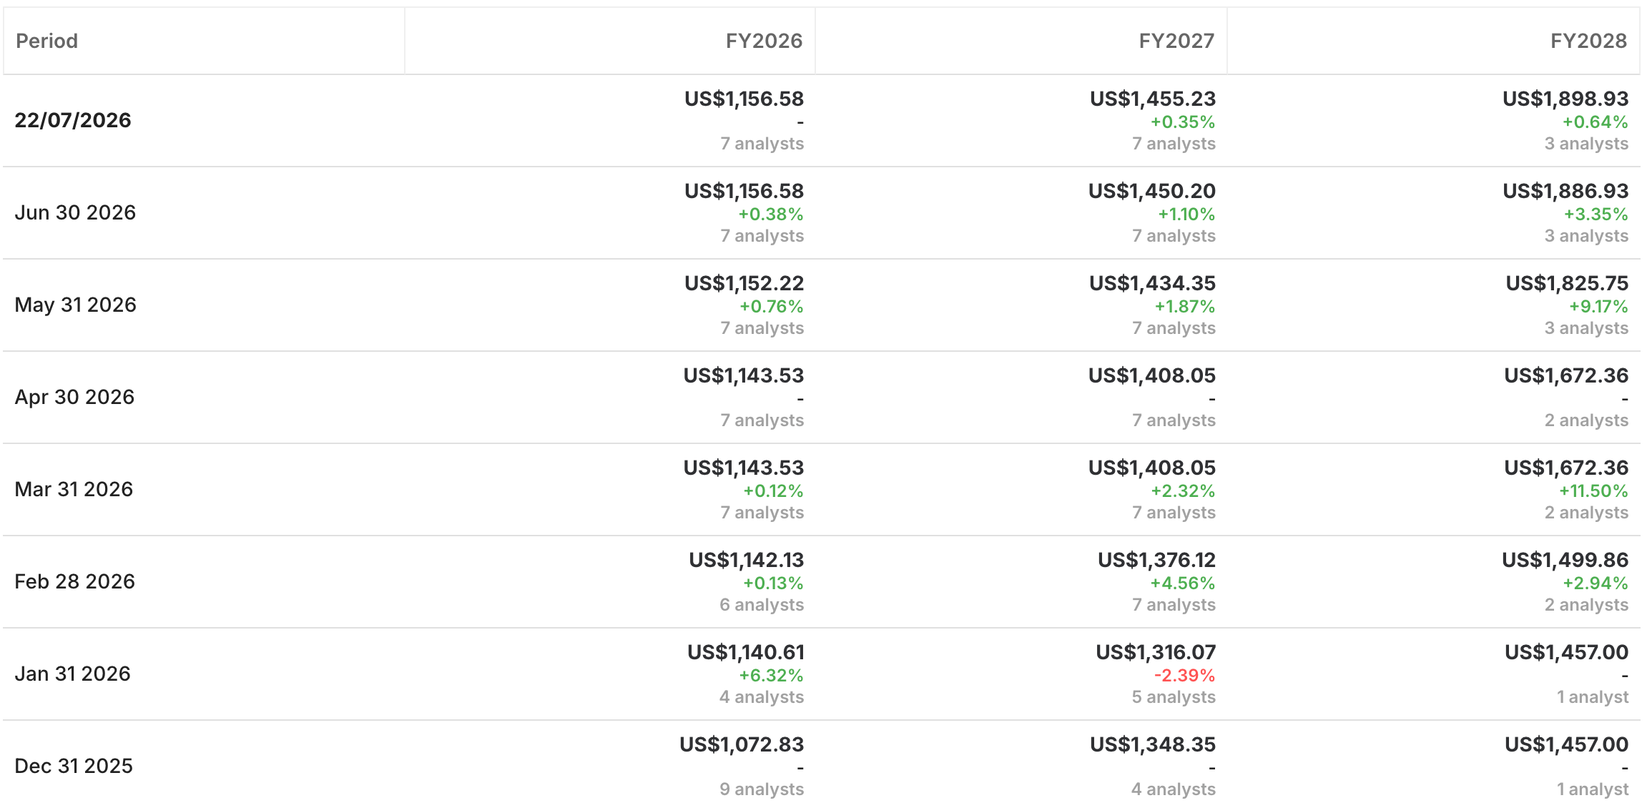Select the FY2028 column header

click(x=1588, y=41)
